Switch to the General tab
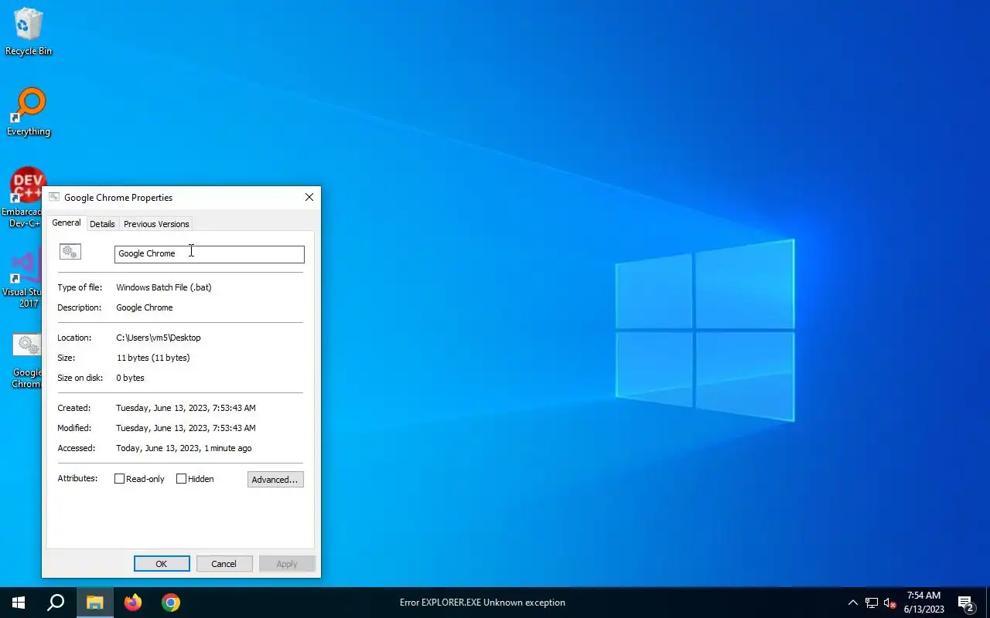This screenshot has width=990, height=618. (67, 222)
